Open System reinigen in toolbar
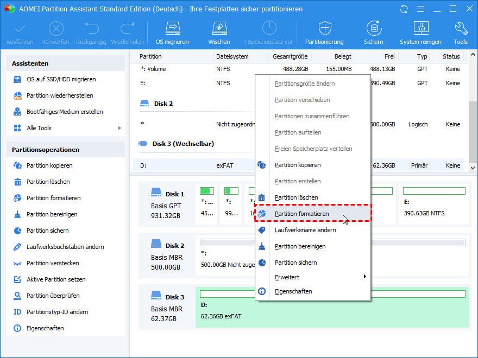This screenshot has height=358, width=478. click(x=420, y=34)
